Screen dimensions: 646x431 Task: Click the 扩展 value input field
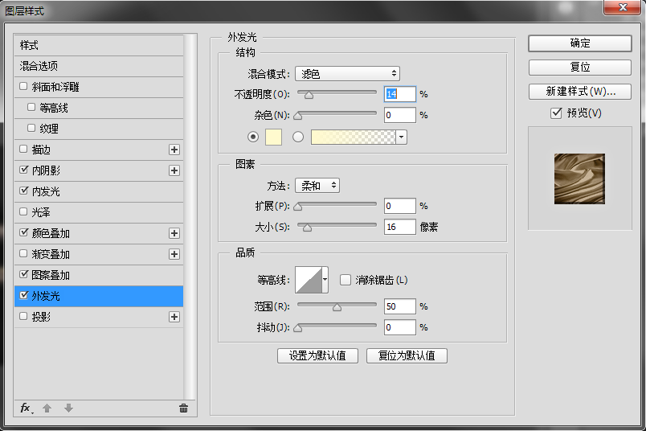[399, 206]
